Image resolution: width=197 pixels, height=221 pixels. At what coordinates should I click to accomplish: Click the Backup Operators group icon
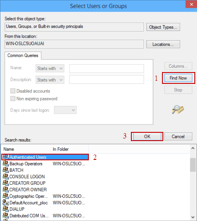point(6,163)
